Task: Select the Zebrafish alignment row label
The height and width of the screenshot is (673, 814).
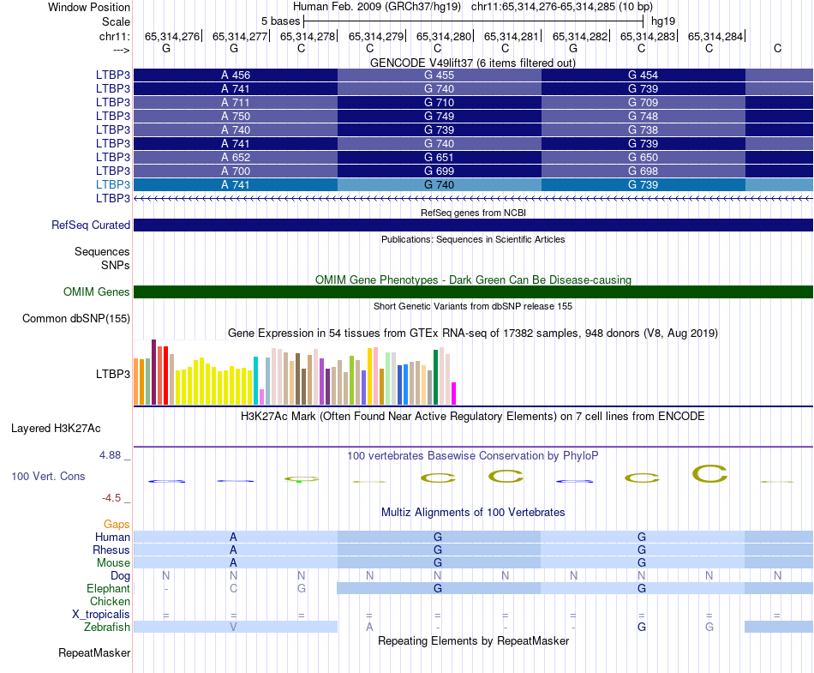Action: (107, 627)
